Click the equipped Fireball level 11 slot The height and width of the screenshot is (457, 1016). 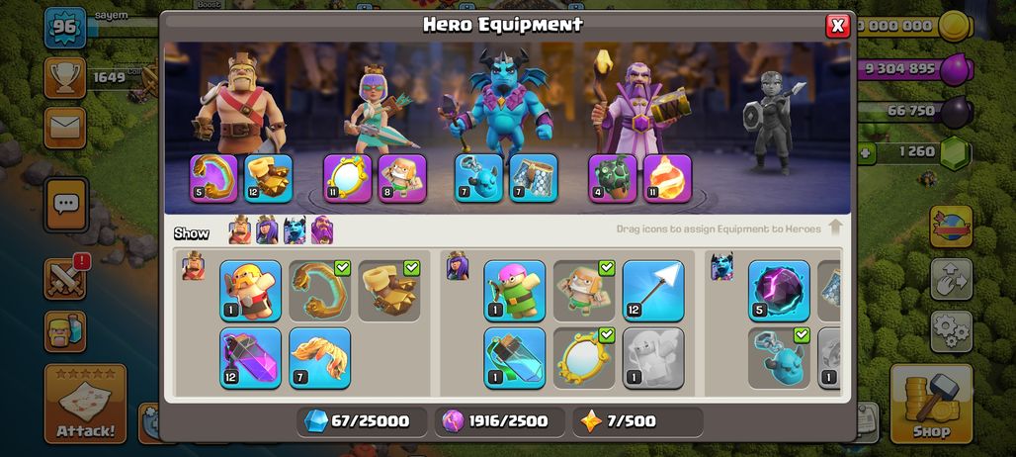pos(667,178)
